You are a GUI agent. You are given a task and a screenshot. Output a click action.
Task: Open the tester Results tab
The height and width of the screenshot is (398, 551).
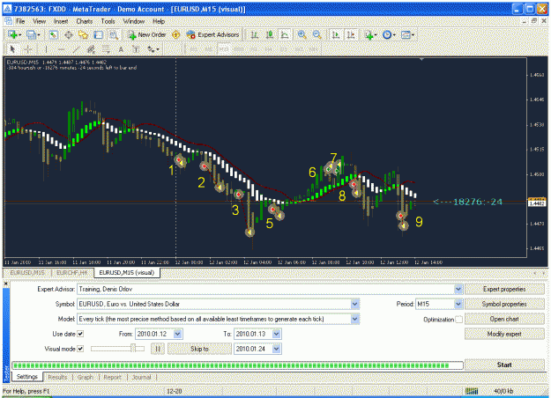pos(57,377)
